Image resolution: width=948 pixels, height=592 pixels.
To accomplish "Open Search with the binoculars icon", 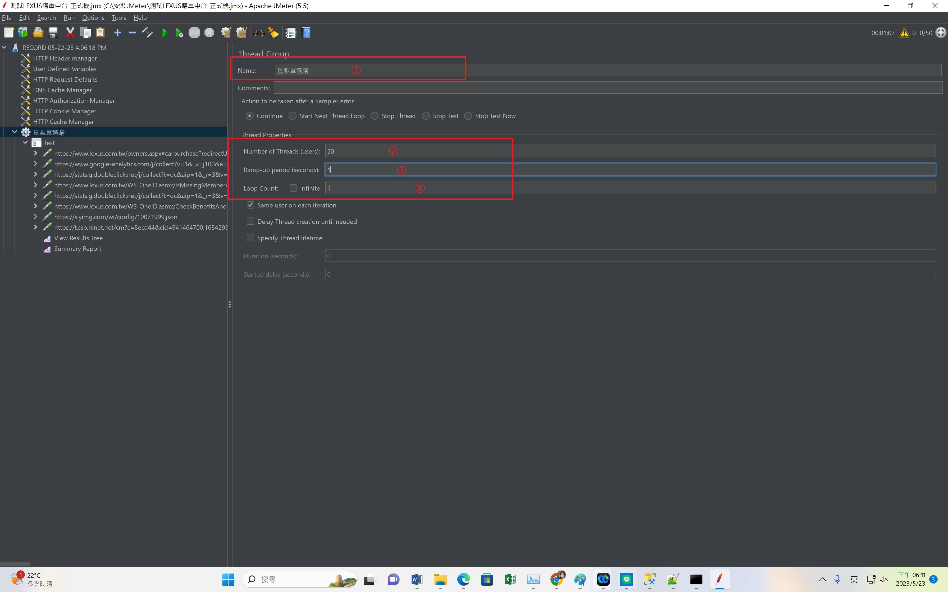I will coord(258,33).
